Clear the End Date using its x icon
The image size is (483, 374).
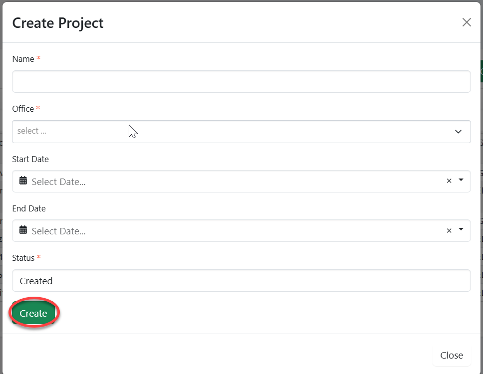tap(449, 230)
